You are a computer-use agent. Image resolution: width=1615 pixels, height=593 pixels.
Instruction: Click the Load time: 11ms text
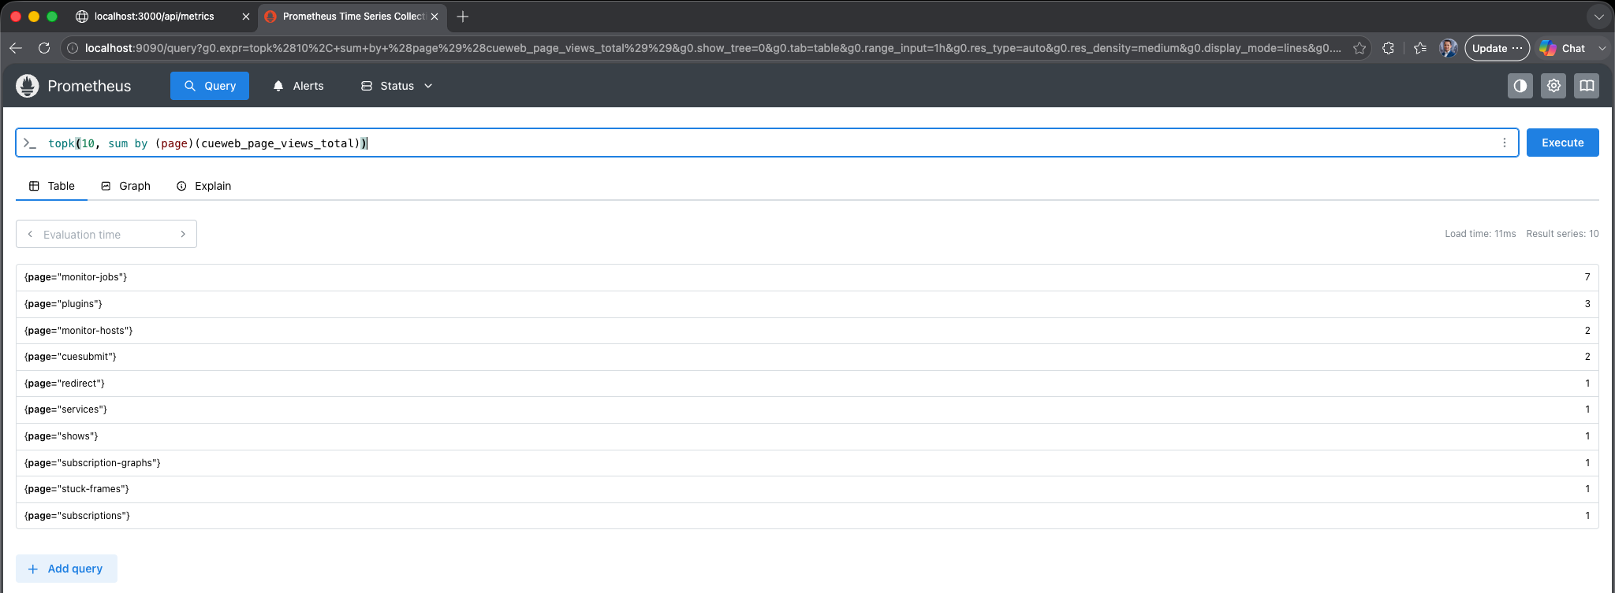[1480, 234]
